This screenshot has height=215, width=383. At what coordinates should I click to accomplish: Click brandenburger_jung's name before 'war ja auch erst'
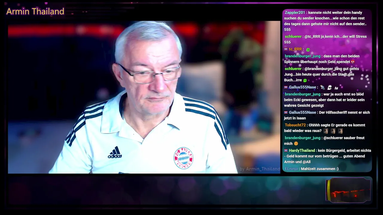(303, 94)
